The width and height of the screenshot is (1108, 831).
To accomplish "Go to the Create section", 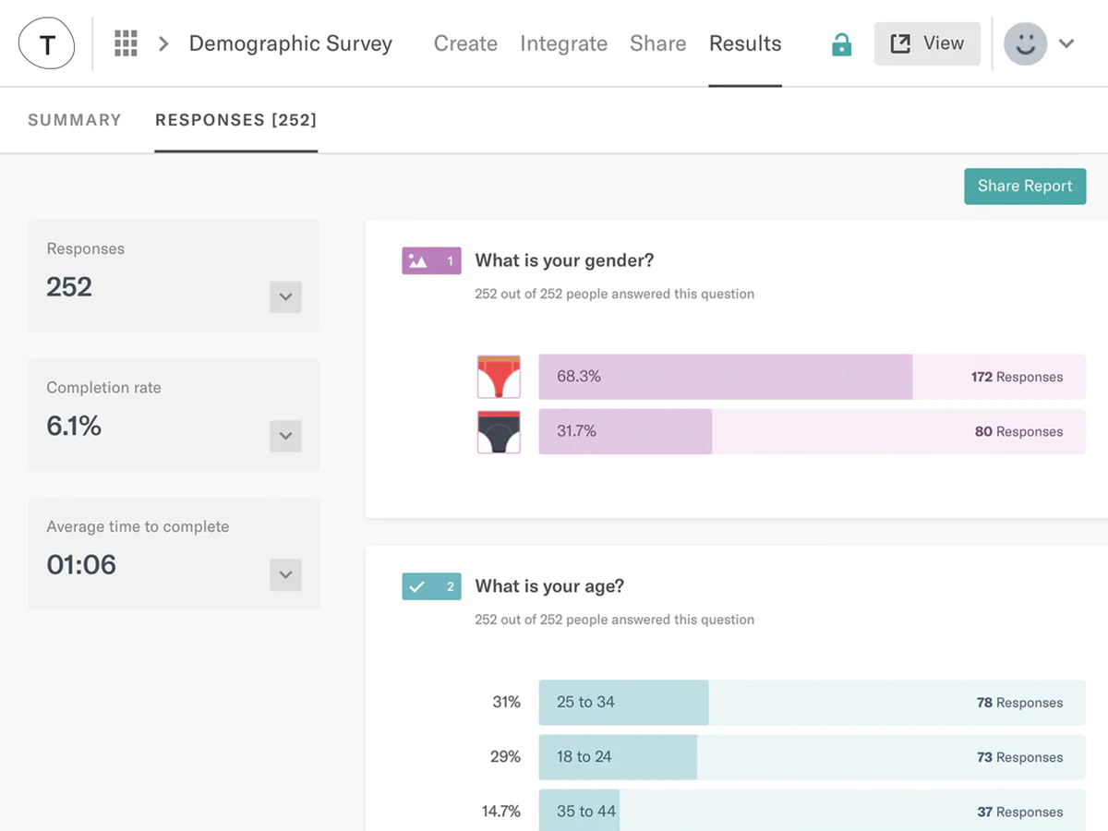I will (x=465, y=43).
